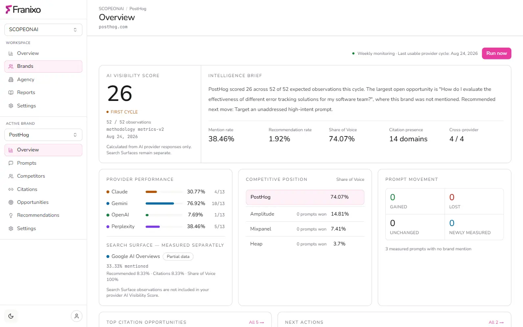Click the Cross-provider 4 / 4 value

[456, 139]
